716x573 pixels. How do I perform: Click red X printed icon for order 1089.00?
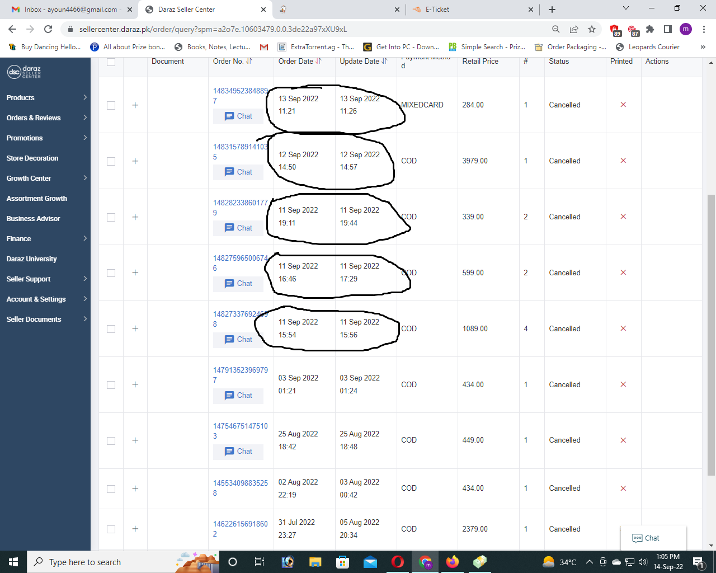(623, 328)
